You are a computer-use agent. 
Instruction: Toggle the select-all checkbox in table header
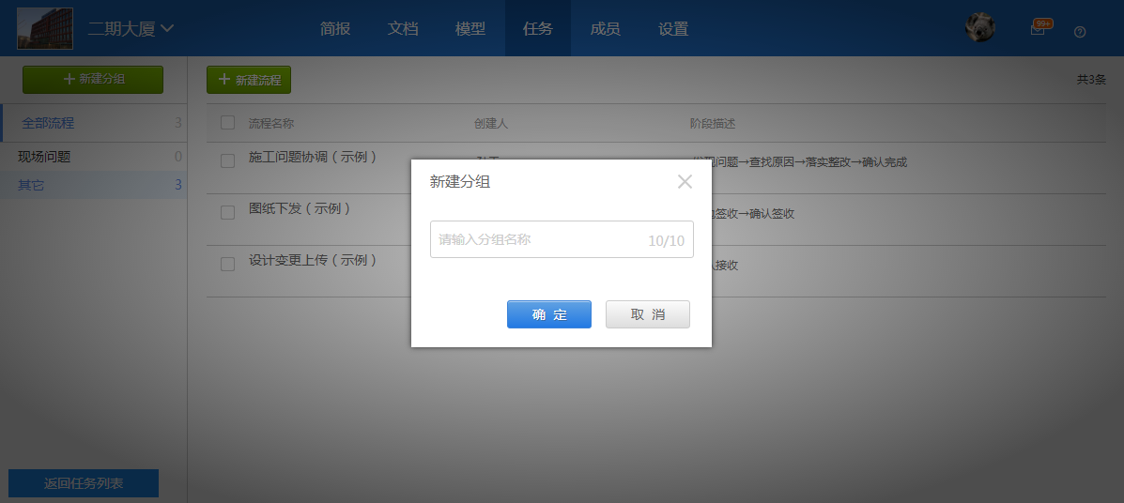pyautogui.click(x=227, y=123)
